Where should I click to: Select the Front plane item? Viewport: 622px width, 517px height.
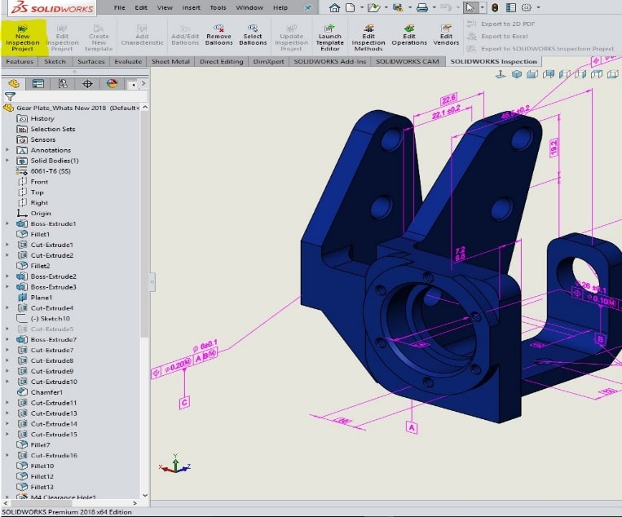click(33, 181)
